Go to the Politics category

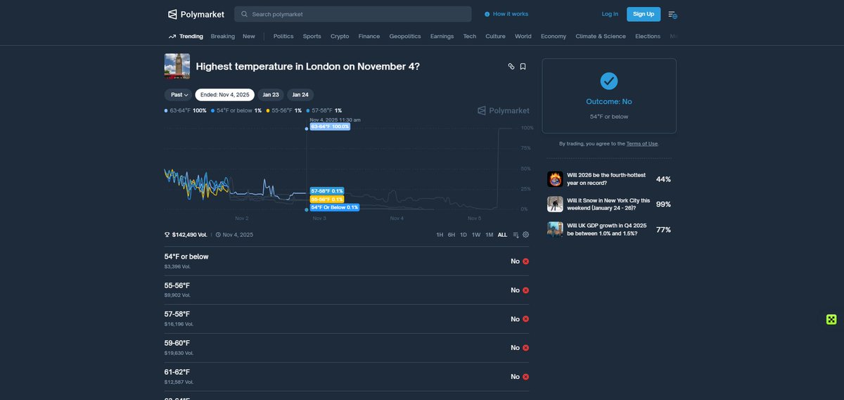(283, 36)
